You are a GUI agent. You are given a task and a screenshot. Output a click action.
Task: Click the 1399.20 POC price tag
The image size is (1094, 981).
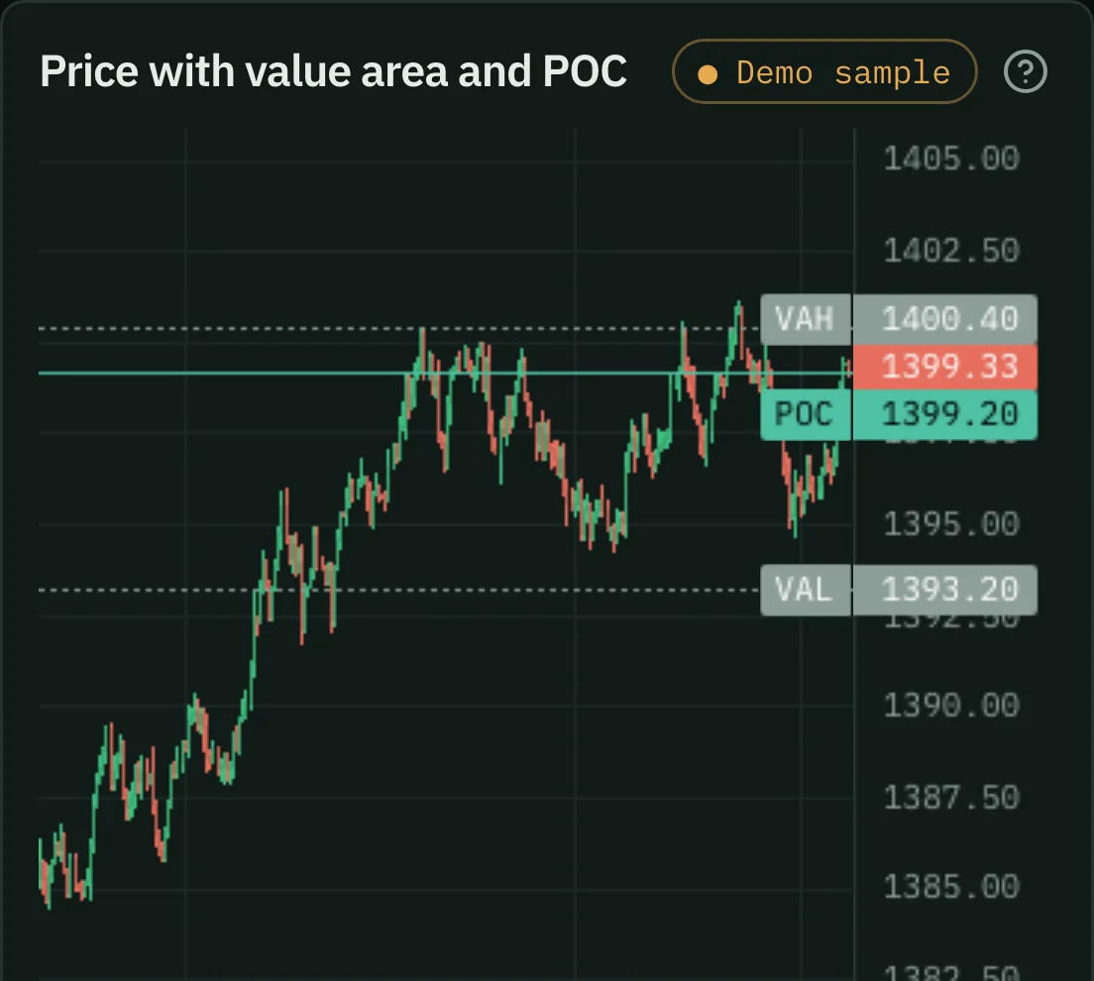(944, 414)
